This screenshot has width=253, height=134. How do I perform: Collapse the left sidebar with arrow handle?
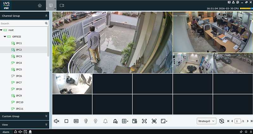(51, 70)
